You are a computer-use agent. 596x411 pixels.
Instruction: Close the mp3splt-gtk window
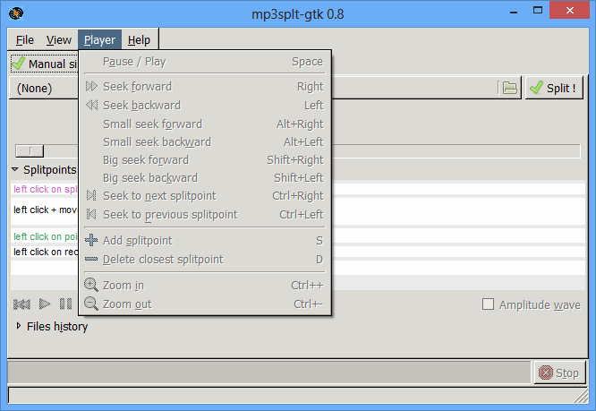pos(569,10)
